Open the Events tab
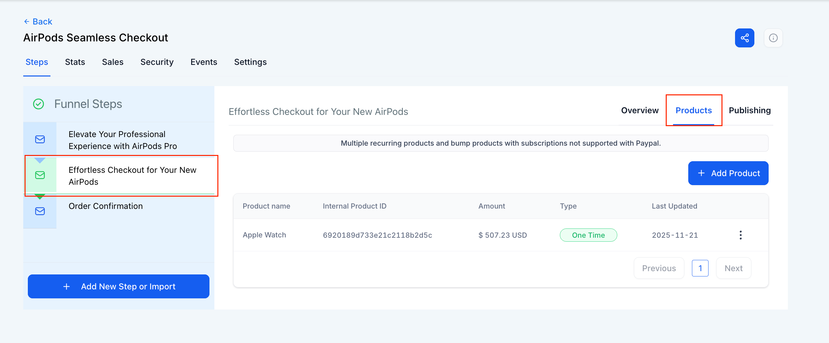The width and height of the screenshot is (829, 343). click(204, 62)
